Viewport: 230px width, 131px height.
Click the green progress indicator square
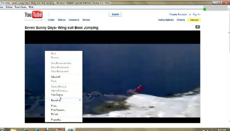(205, 9)
